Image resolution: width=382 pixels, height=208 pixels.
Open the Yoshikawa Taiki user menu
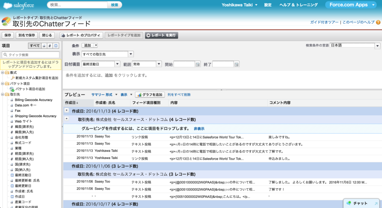pos(239,5)
